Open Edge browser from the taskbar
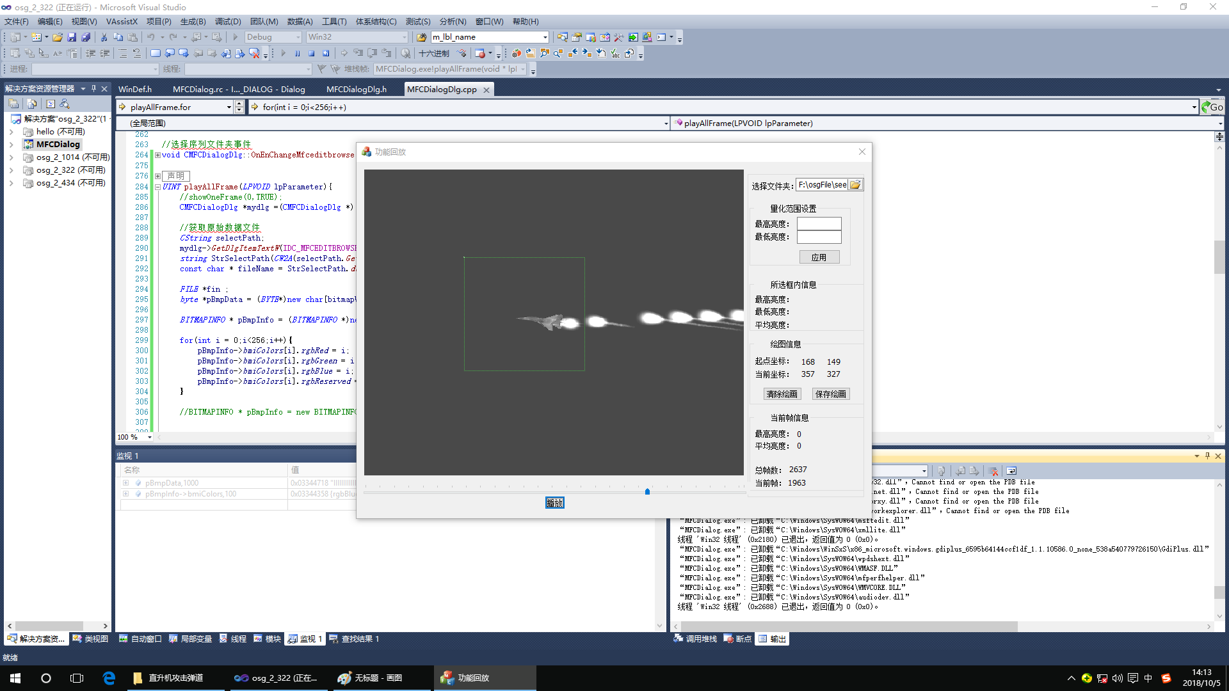This screenshot has width=1229, height=691. coord(109,678)
